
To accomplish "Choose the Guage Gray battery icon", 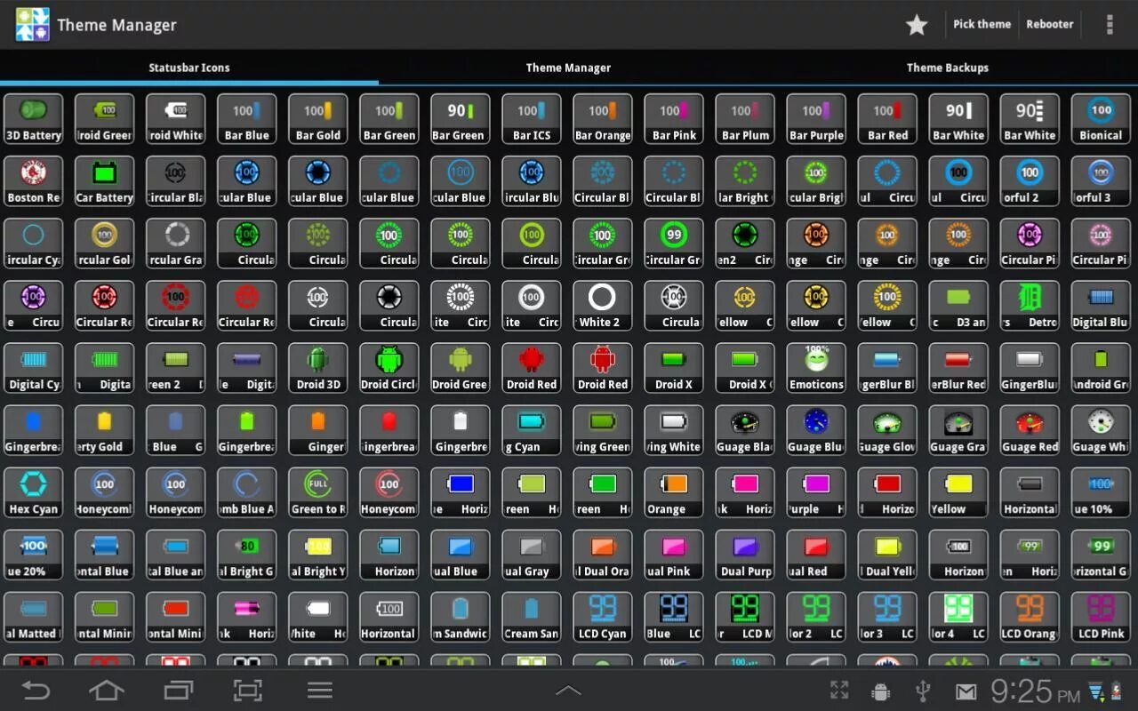I will [x=958, y=430].
